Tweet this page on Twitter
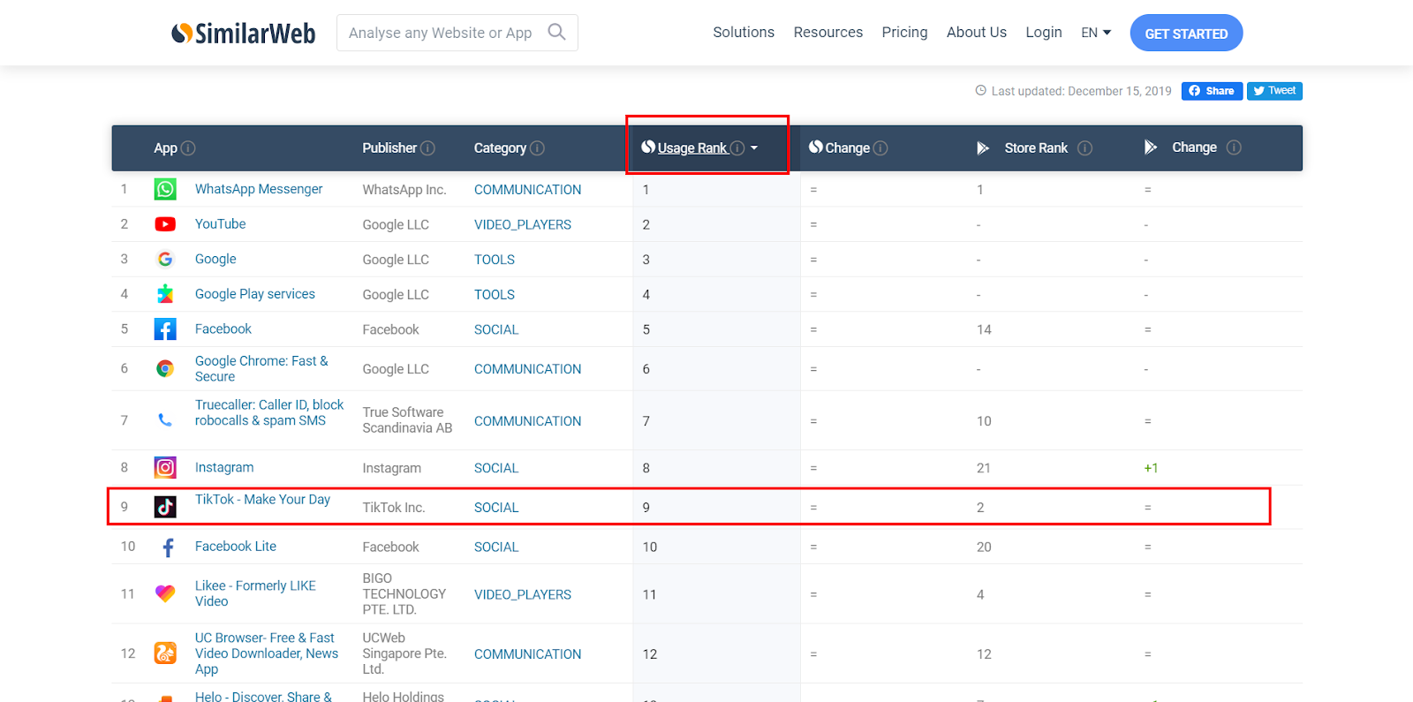 pyautogui.click(x=1274, y=91)
